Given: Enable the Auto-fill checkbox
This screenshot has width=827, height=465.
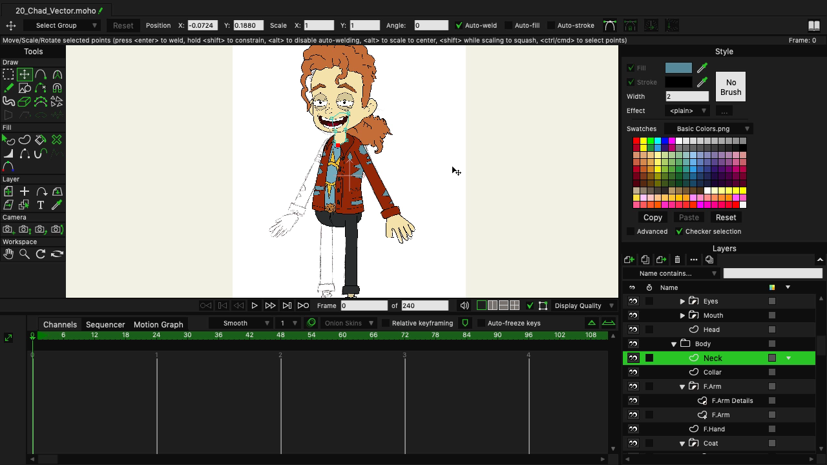Looking at the screenshot, I should [x=508, y=25].
